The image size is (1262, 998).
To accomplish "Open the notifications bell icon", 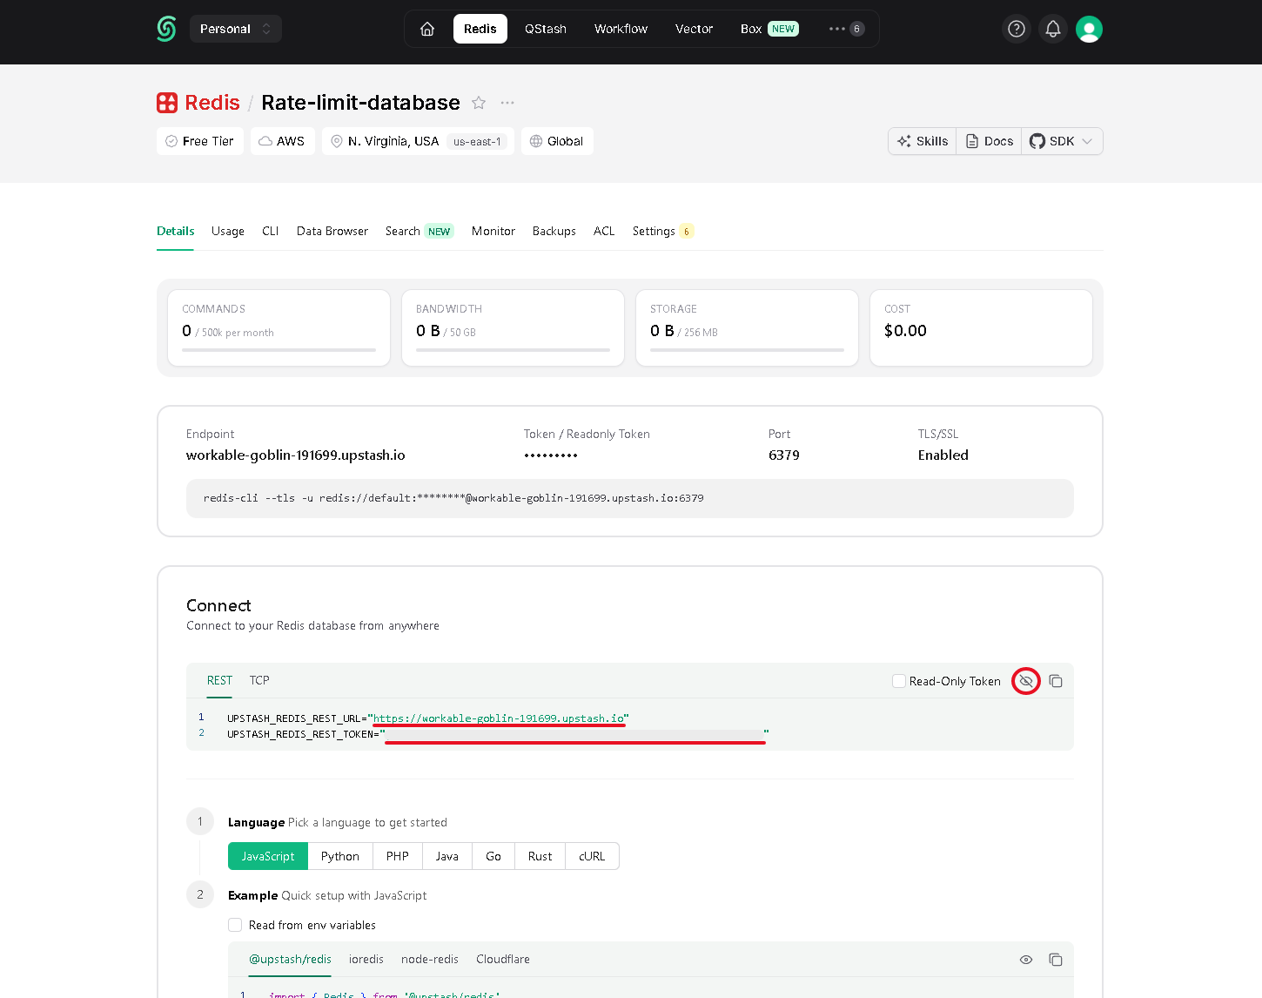I will 1053,29.
